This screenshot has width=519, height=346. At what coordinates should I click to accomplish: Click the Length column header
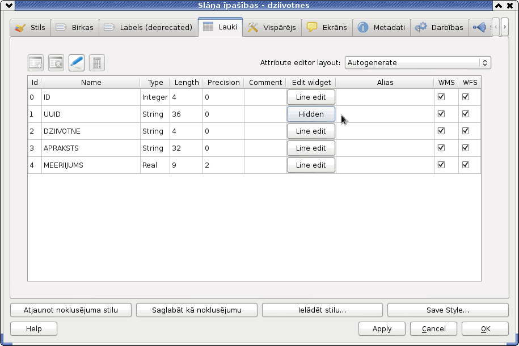point(187,83)
